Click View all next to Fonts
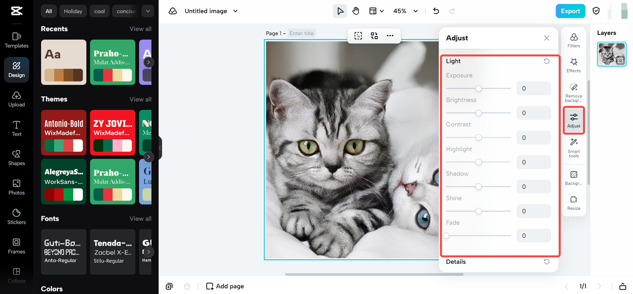 pyautogui.click(x=140, y=218)
